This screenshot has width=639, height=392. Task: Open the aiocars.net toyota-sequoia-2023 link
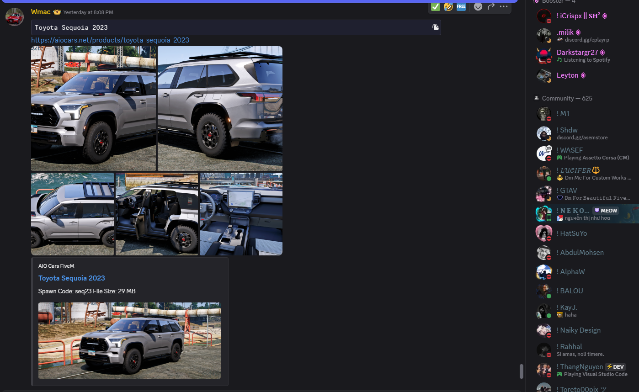click(x=110, y=40)
